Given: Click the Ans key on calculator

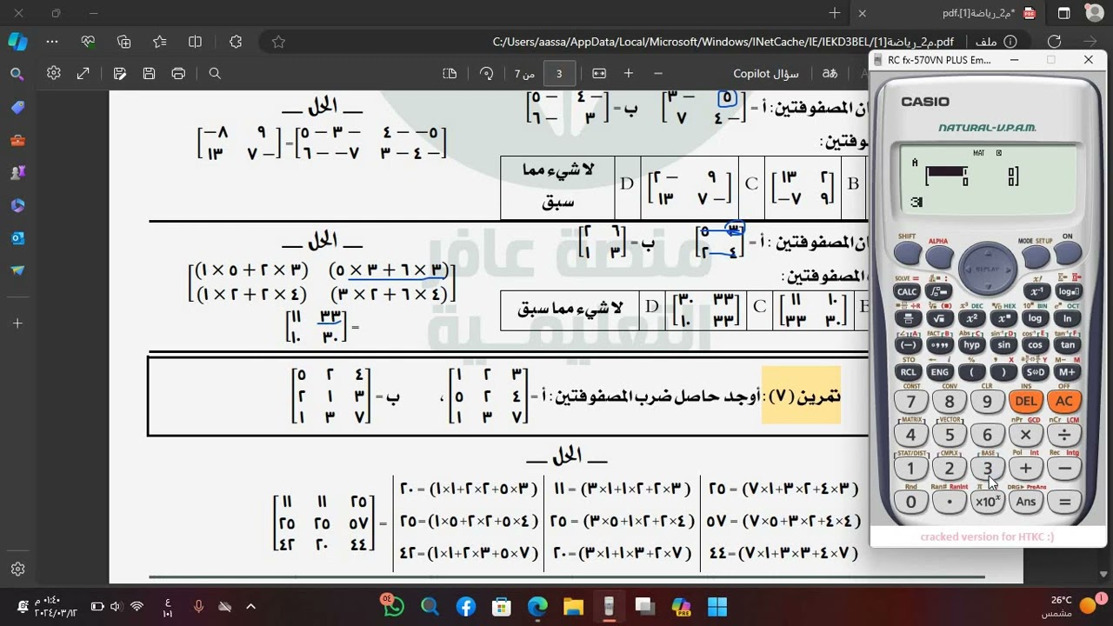Looking at the screenshot, I should 1026,502.
